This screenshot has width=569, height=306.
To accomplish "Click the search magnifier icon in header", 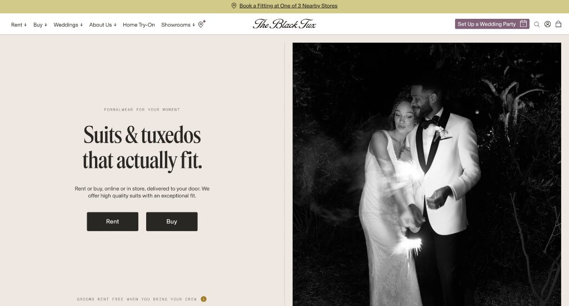I will 537,24.
